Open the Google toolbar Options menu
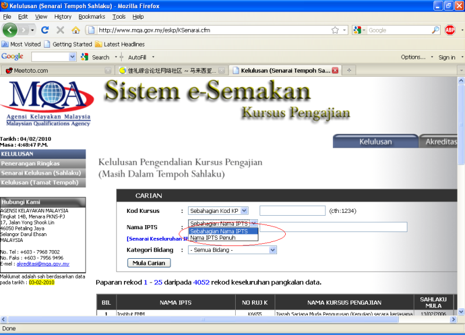The image size is (465, 335). (x=416, y=57)
